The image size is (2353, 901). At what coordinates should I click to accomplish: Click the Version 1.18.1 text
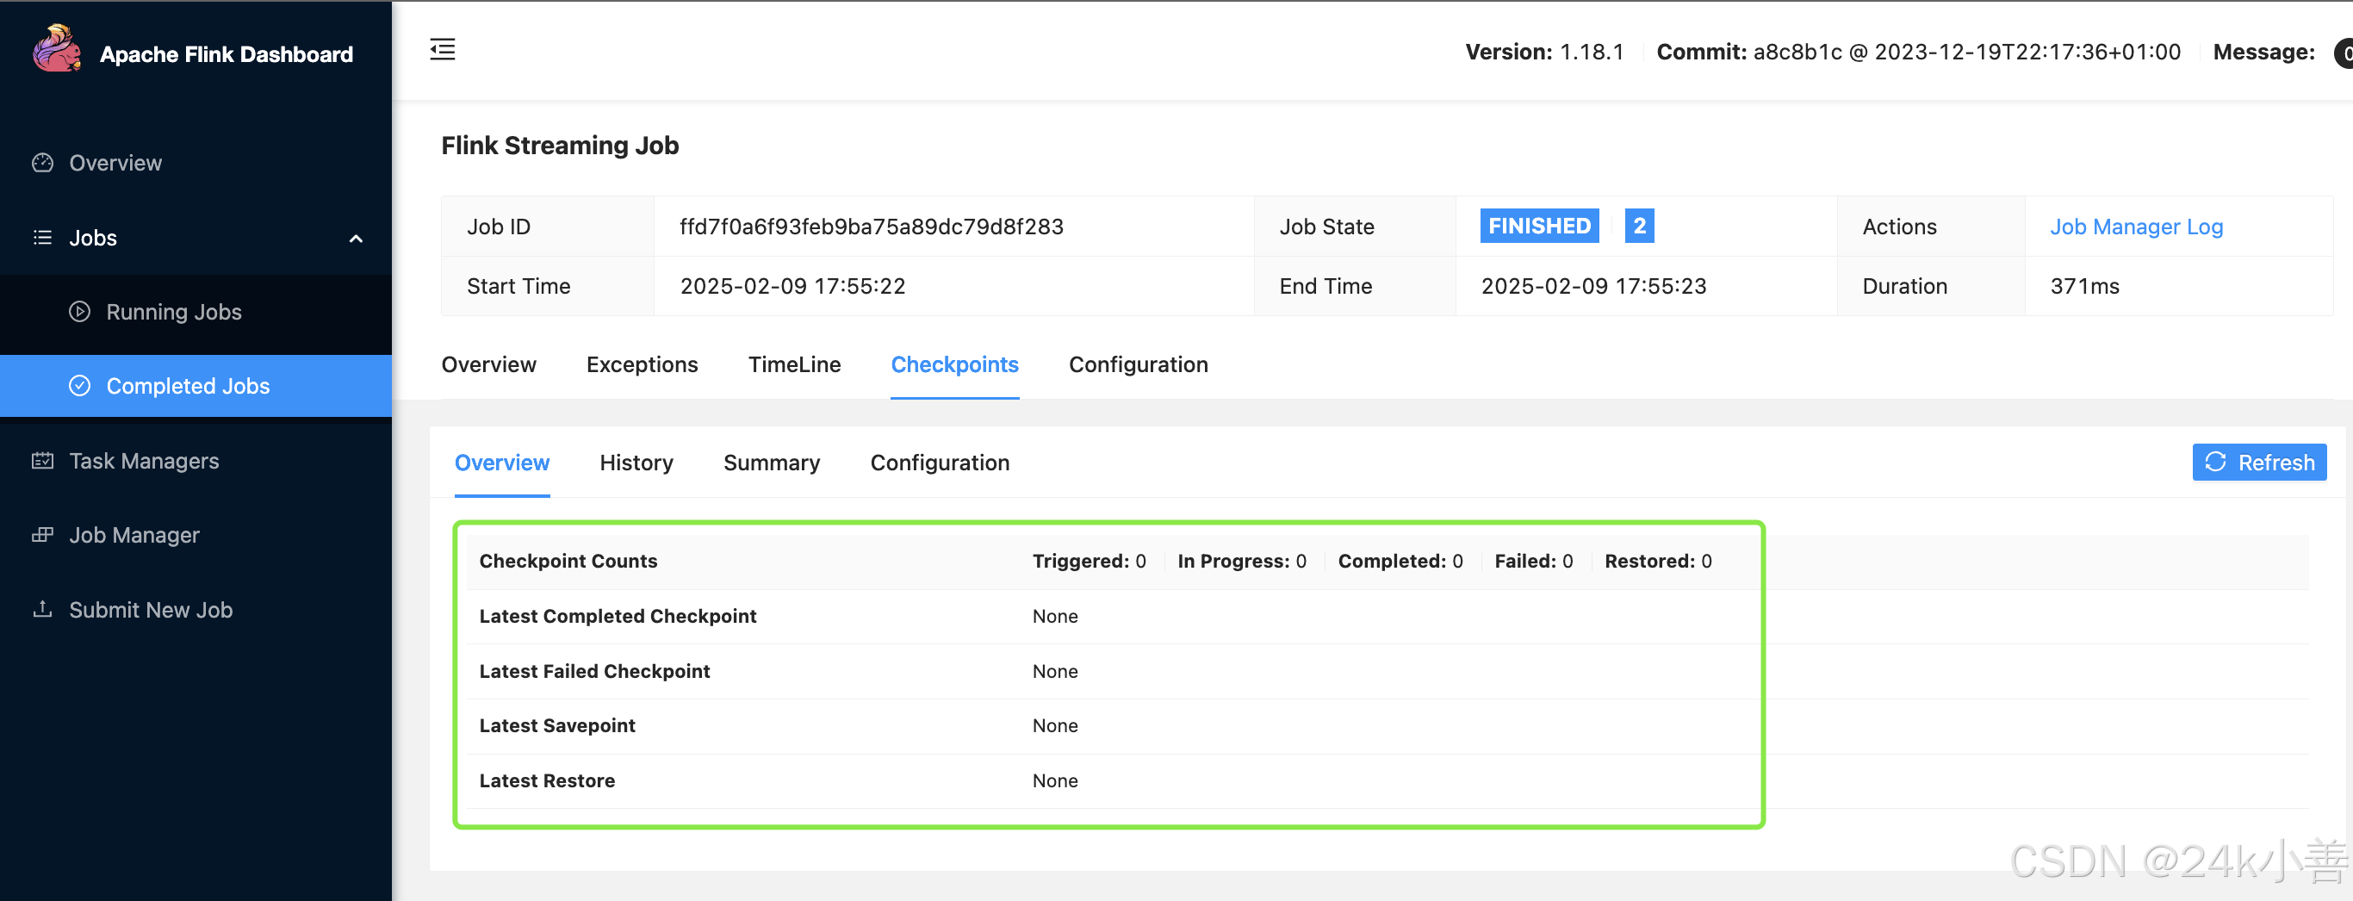click(1544, 52)
